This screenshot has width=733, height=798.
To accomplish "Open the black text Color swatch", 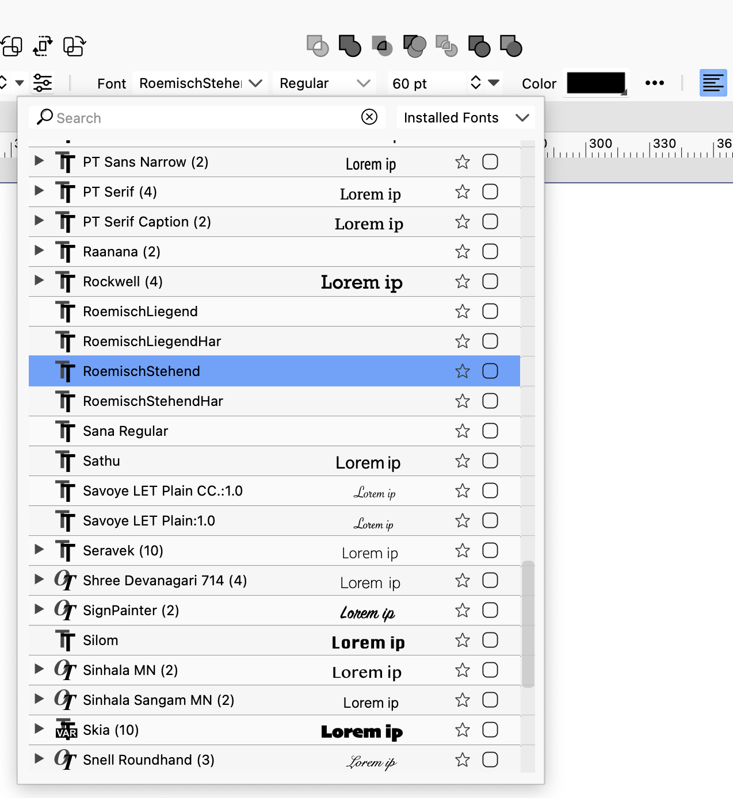I will [596, 83].
